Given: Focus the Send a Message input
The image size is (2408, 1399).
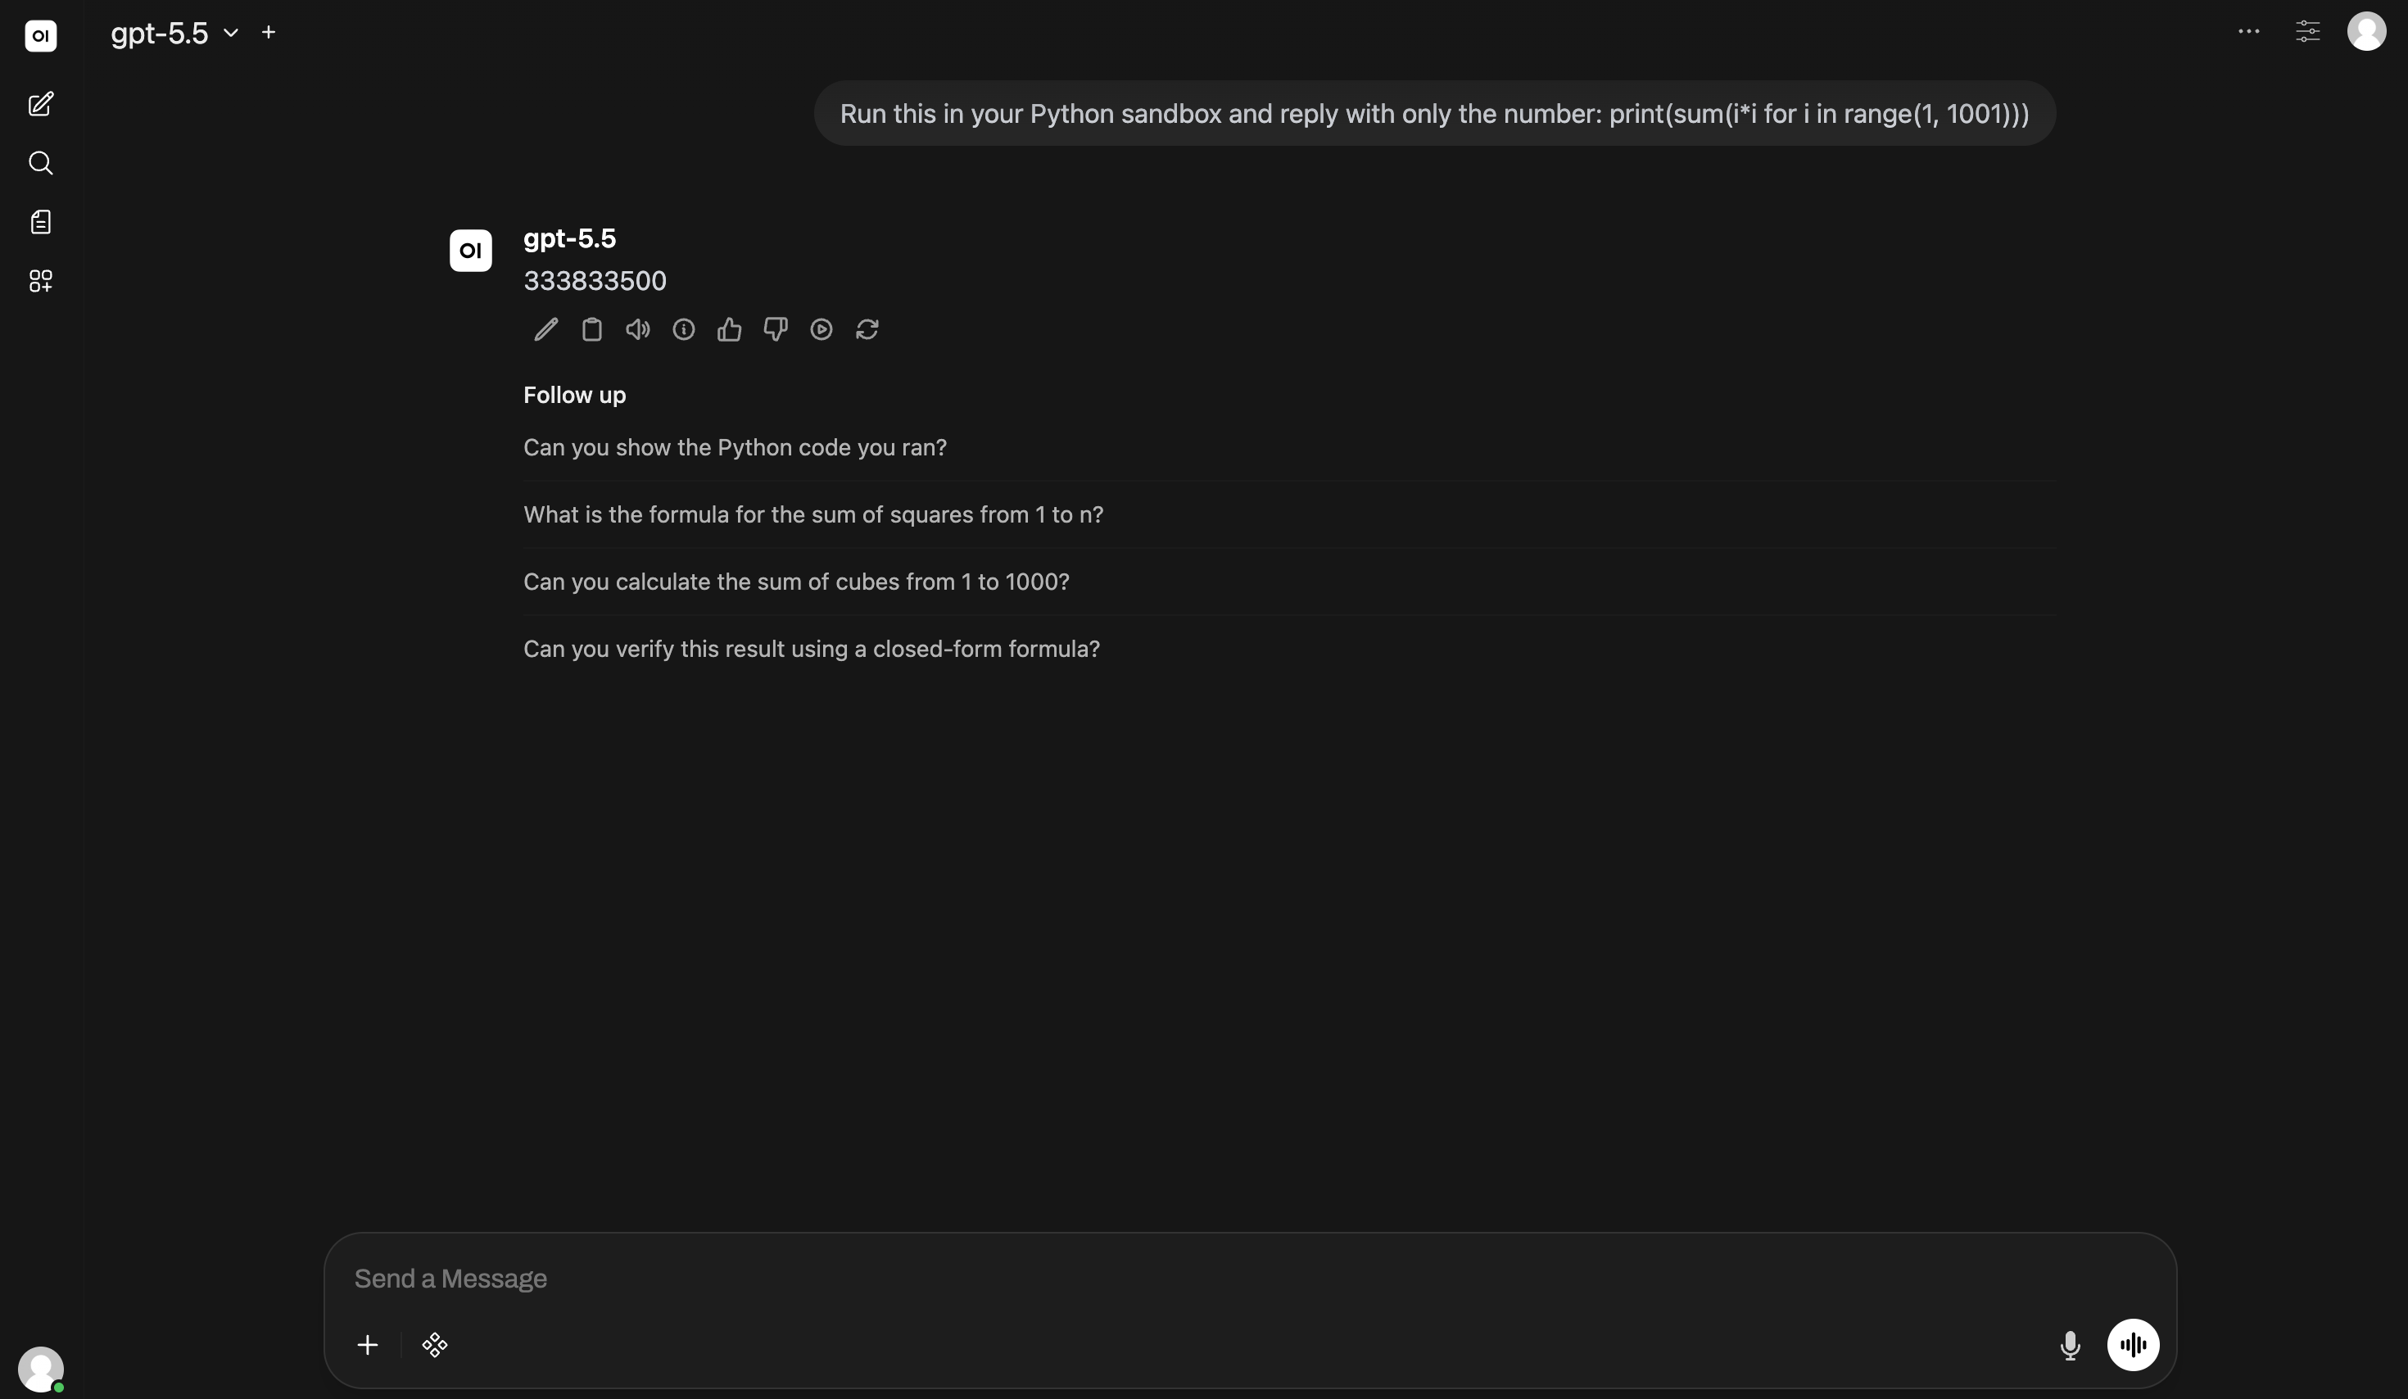Looking at the screenshot, I should pyautogui.click(x=1250, y=1279).
